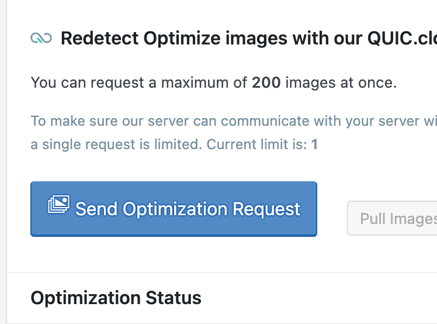Click "Optimize images" in the heading
The height and width of the screenshot is (324, 437).
[214, 39]
